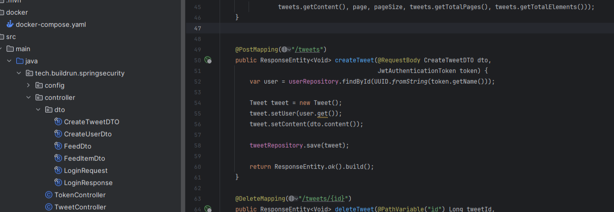Click the config package icon
The image size is (614, 212).
point(39,85)
